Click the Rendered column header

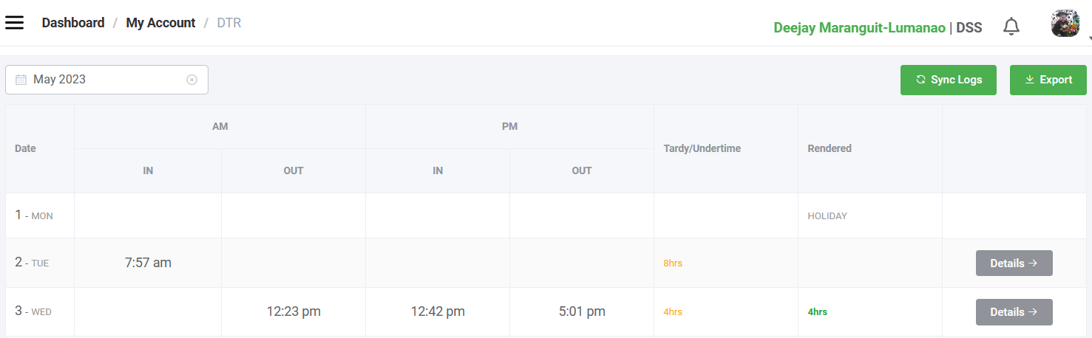[x=829, y=148]
